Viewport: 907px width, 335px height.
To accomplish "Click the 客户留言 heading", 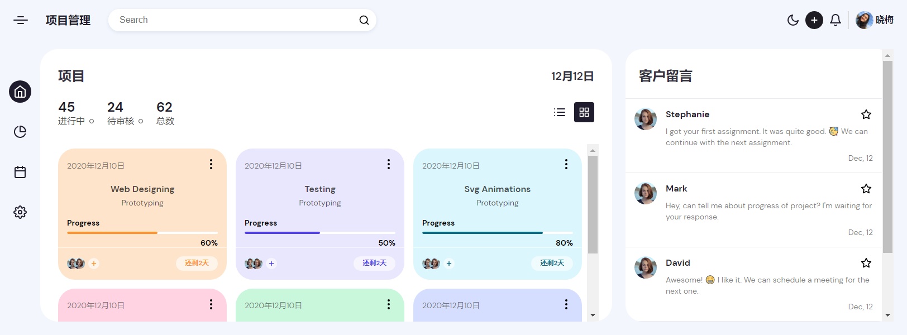I will point(666,76).
